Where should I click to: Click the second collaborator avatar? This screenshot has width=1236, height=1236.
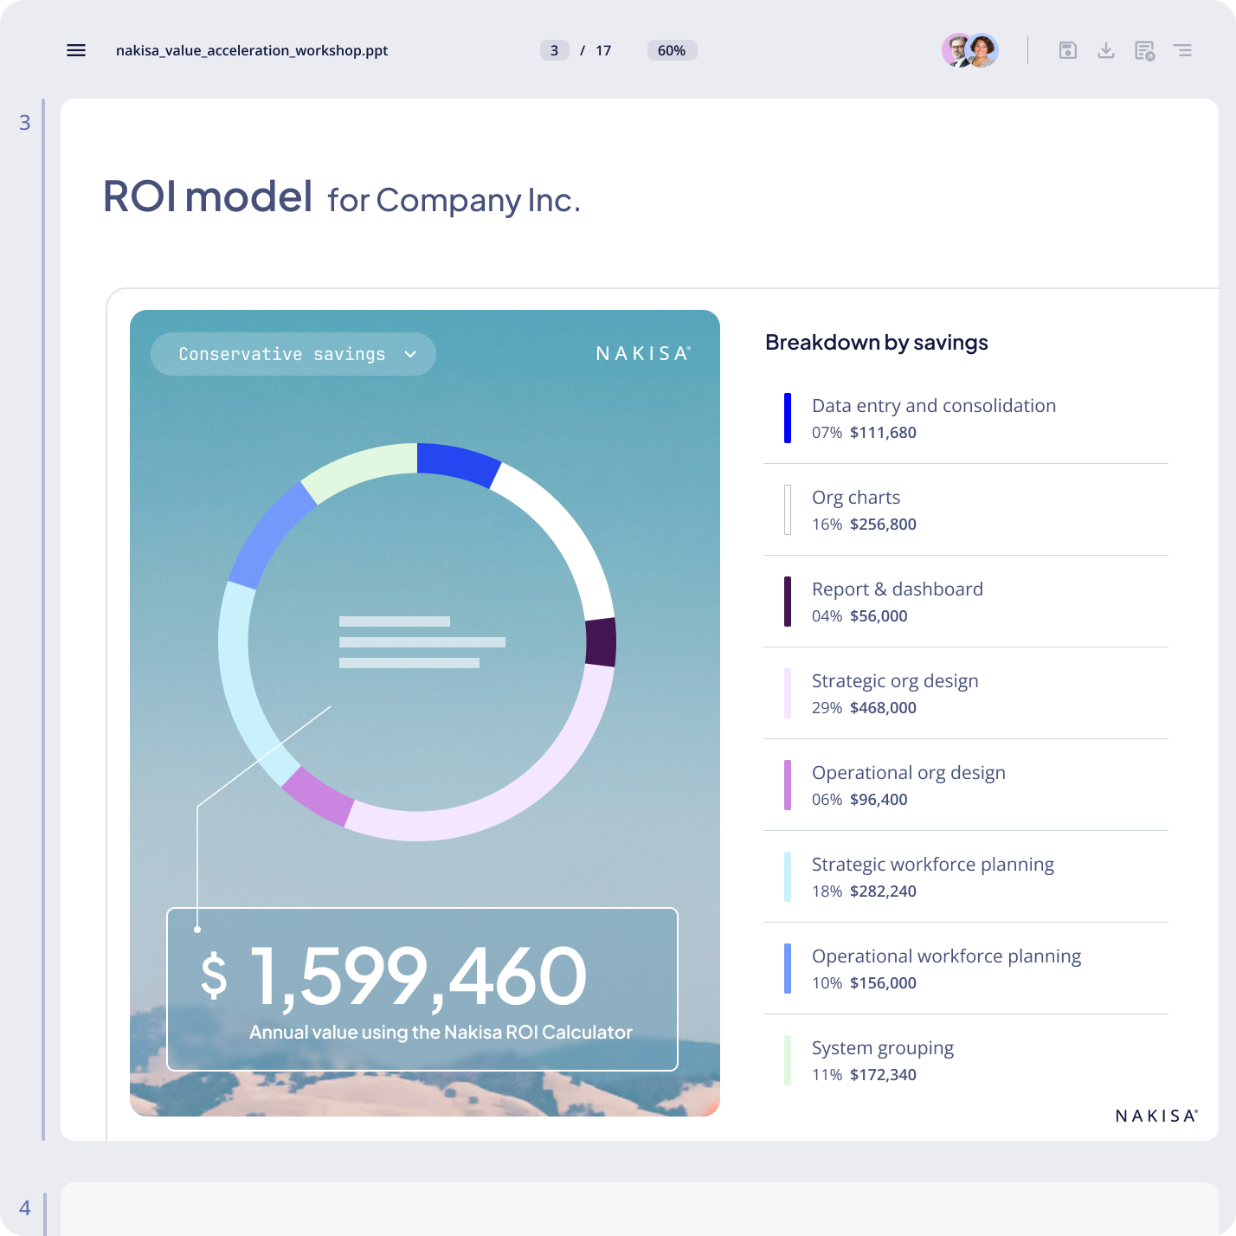click(x=983, y=50)
